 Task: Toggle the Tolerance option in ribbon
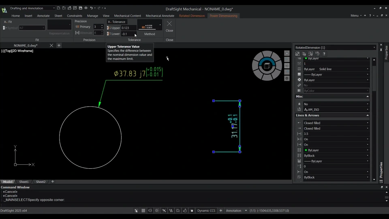click(117, 22)
